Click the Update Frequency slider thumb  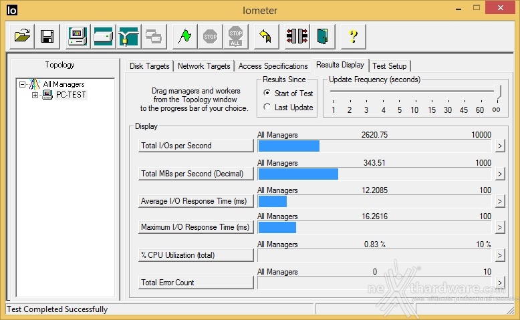pos(497,92)
